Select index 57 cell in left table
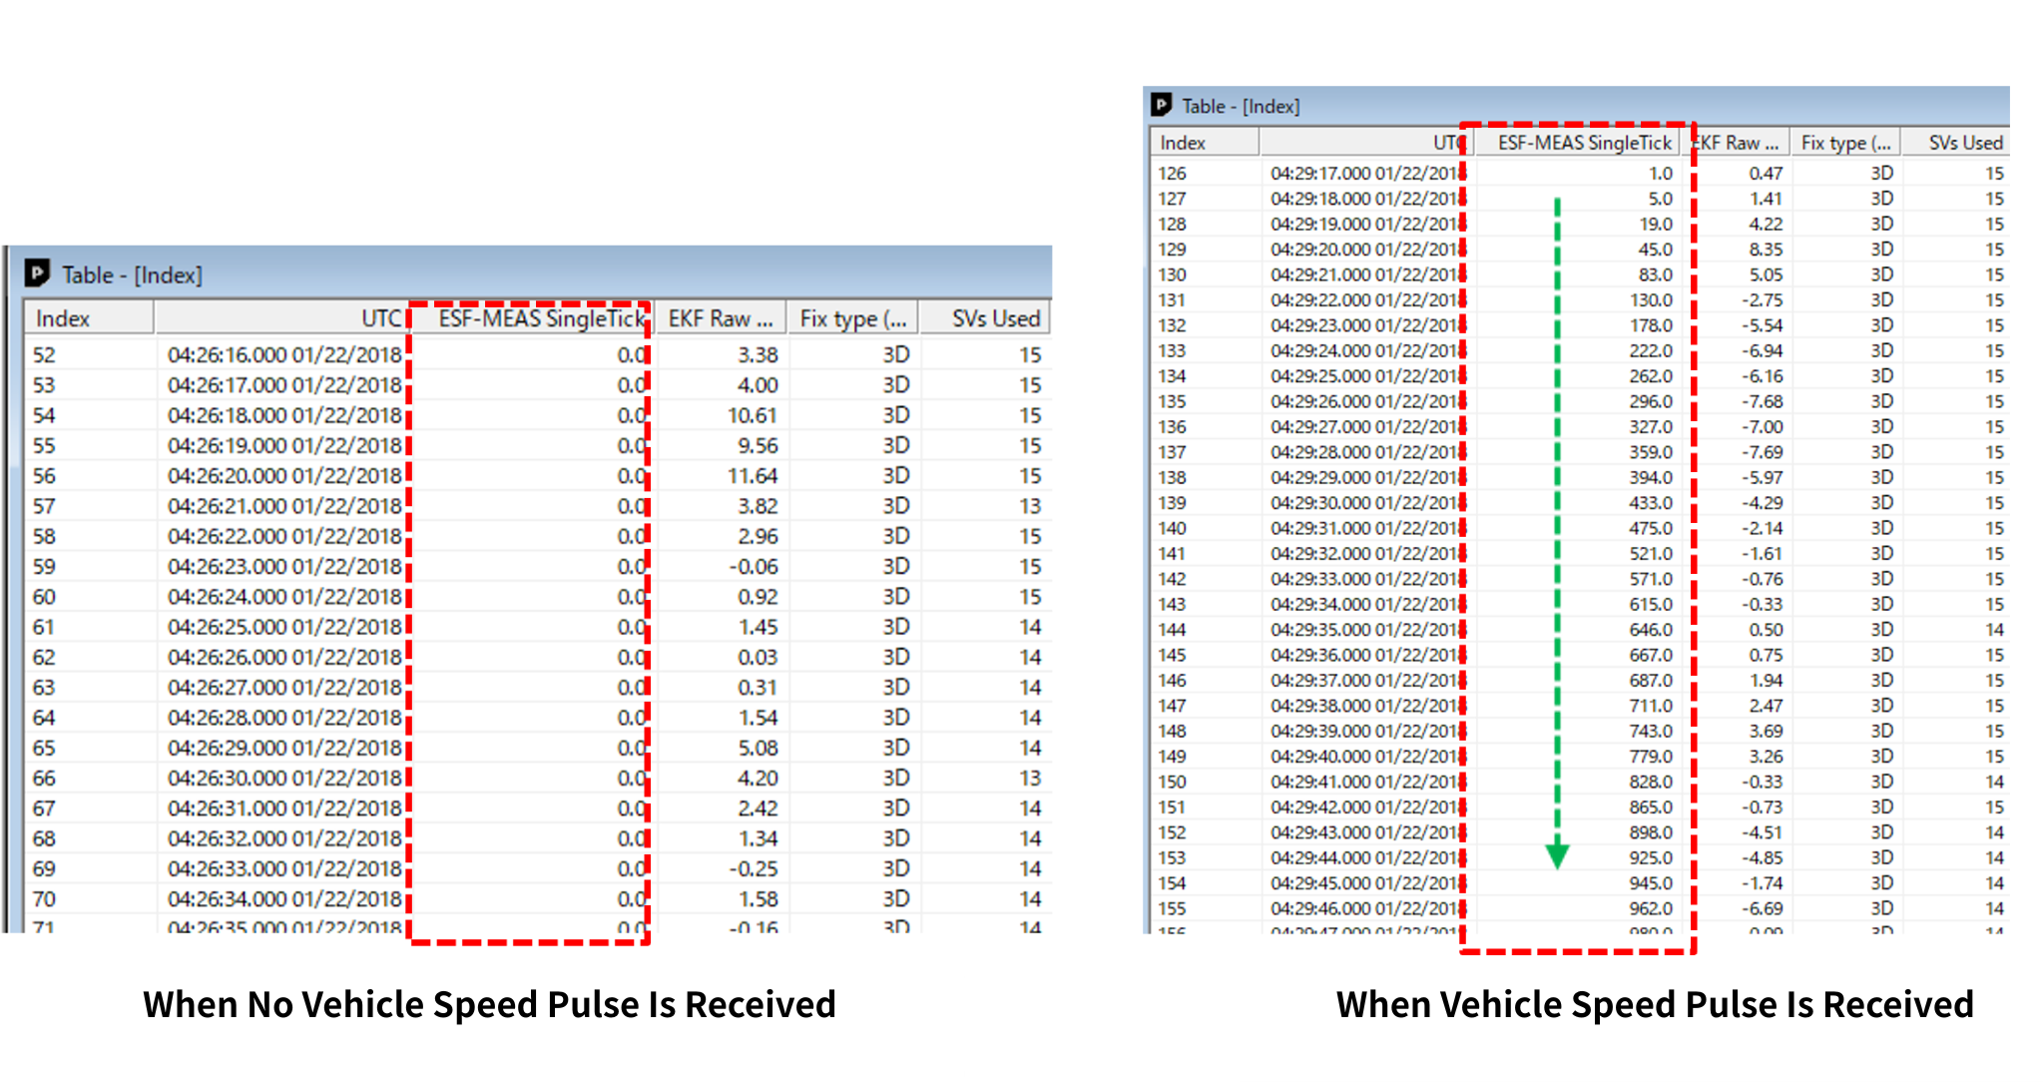 pos(44,506)
